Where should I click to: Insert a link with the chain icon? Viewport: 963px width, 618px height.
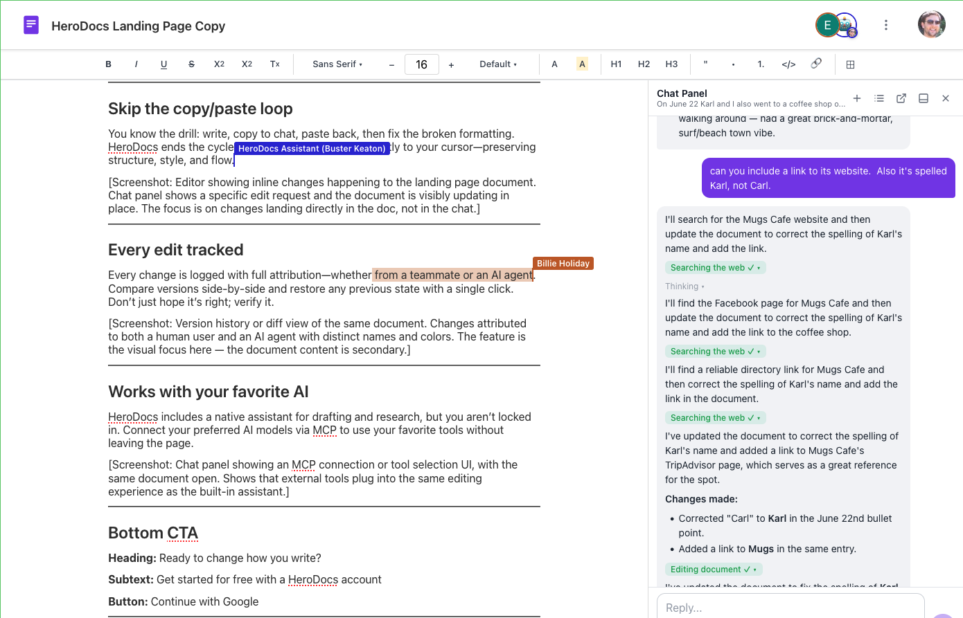coord(816,64)
